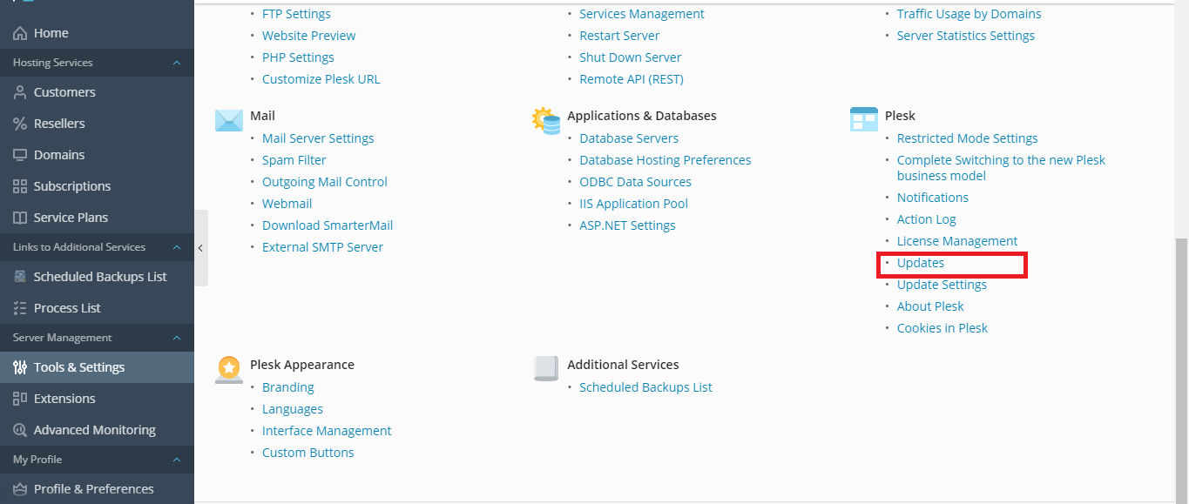Collapse the Links to Additional Services group

coord(177,247)
